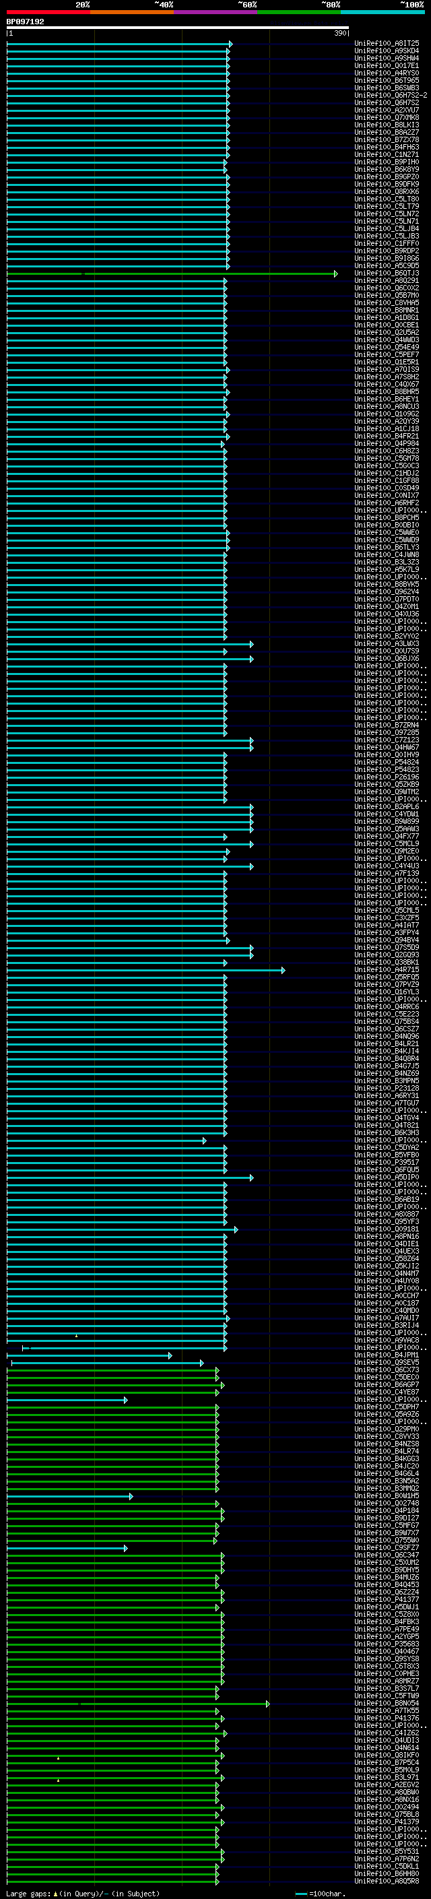The width and height of the screenshot is (431, 1899).
Task: Select label UniRef100_Q9SEV5
Action: click(x=387, y=1362)
